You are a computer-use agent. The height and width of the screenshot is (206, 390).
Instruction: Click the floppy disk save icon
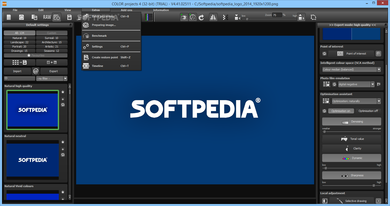pyautogui.click(x=70, y=17)
